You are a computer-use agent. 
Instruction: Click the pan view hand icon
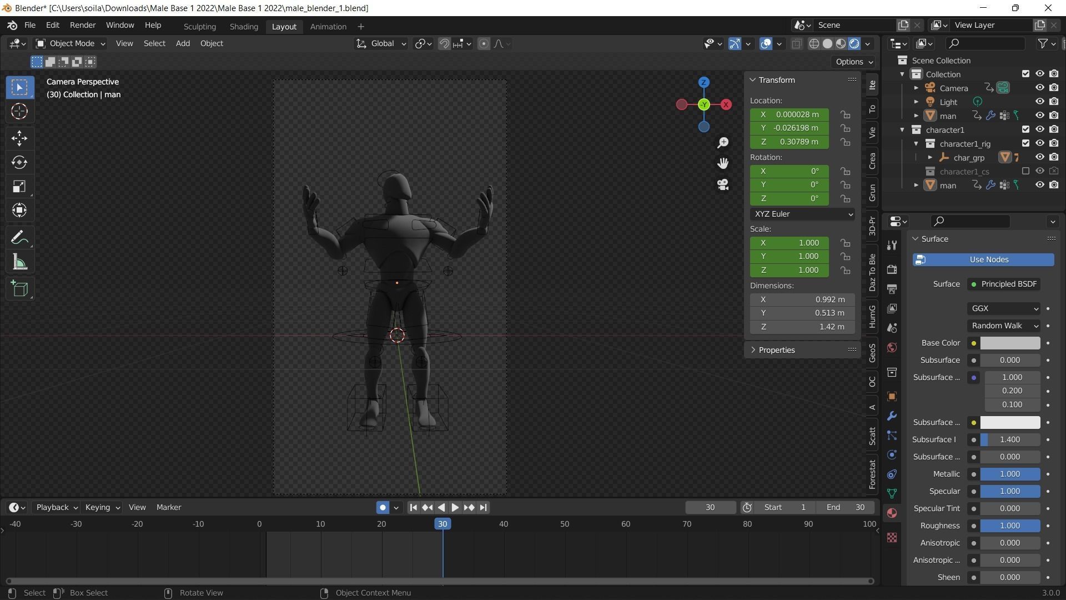[723, 163]
